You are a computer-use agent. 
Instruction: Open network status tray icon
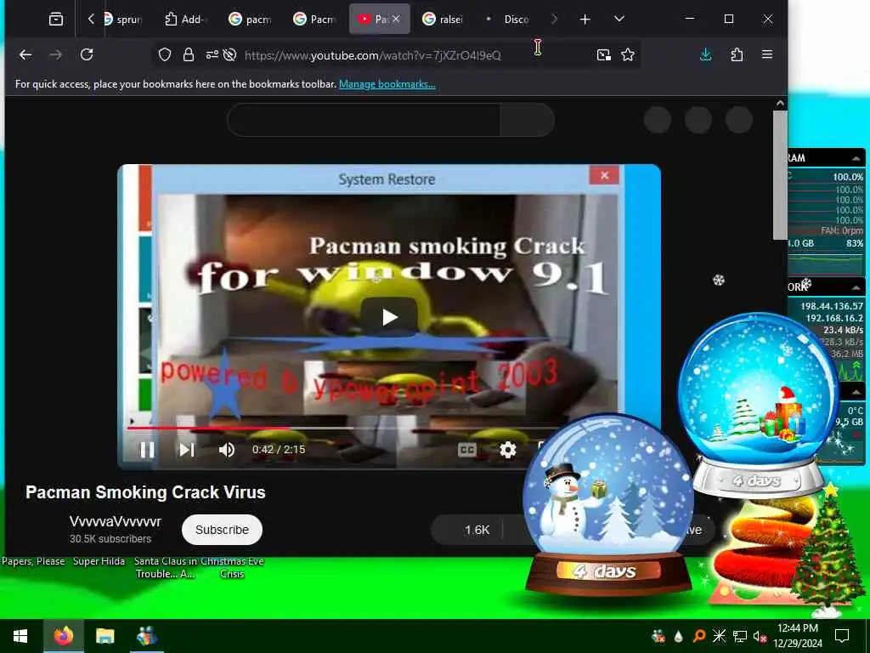tap(740, 636)
